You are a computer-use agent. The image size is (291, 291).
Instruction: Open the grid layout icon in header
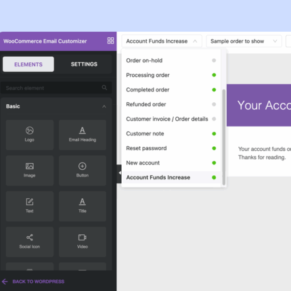point(110,41)
